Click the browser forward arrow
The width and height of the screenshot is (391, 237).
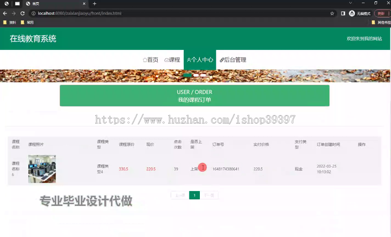[14, 13]
